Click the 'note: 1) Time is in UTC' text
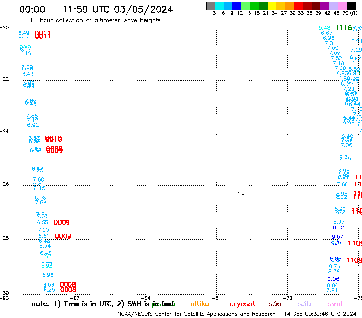Image resolution: width=362 pixels, height=318 pixels. (x=72, y=304)
